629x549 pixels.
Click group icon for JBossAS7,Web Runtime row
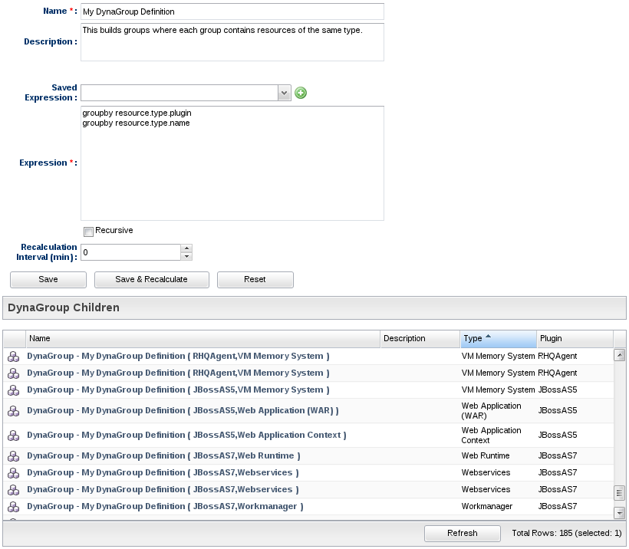[x=14, y=456]
